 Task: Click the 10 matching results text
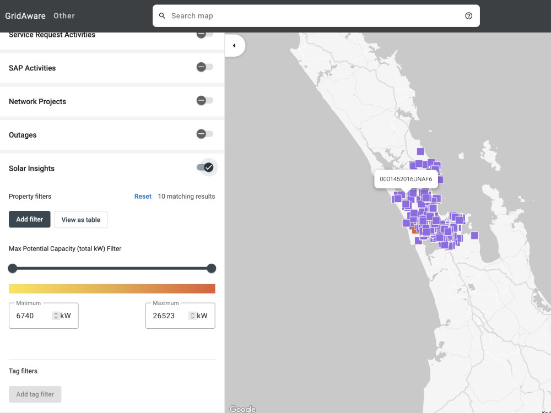point(186,197)
